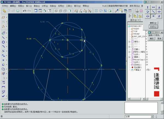The image size is (164, 119).
Task: Select the Circle sketch tool
Action: (x=3, y=42)
